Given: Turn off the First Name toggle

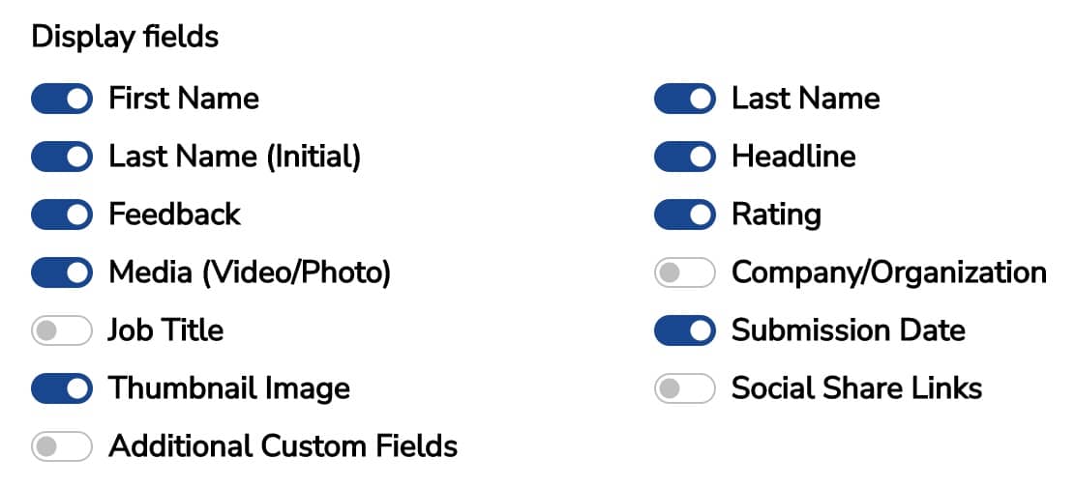Looking at the screenshot, I should (62, 99).
